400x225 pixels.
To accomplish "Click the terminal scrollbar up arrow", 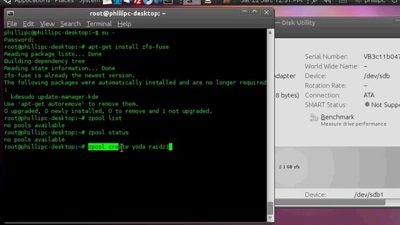I will [270, 32].
